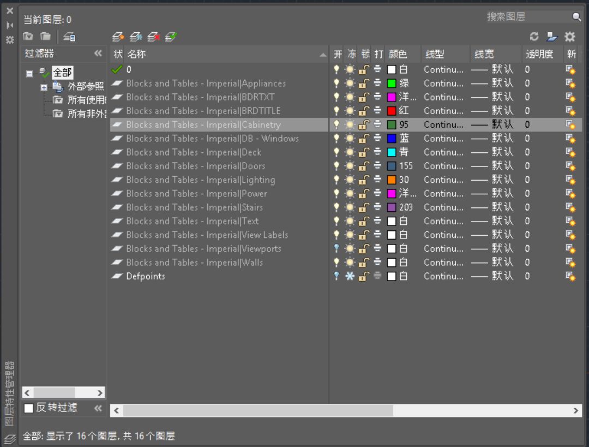The width and height of the screenshot is (589, 447).
Task: Select the Blocks and Tables - Imperial|Walls layer
Action: 195,263
